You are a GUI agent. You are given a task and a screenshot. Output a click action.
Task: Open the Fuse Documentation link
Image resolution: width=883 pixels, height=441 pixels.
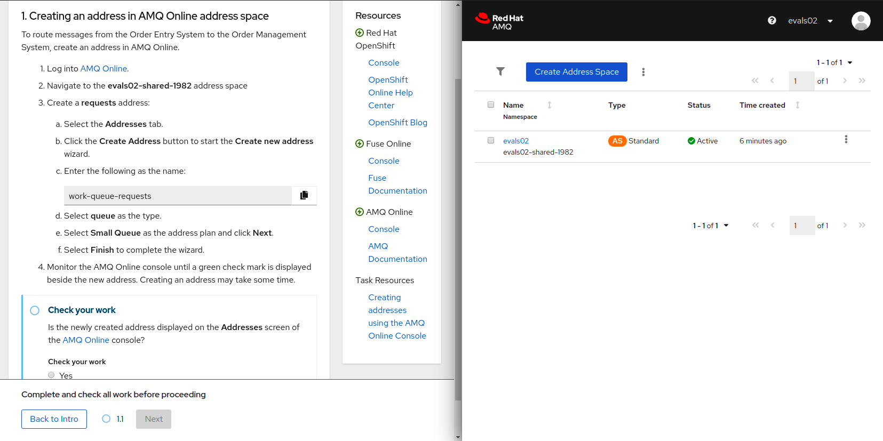pos(397,184)
